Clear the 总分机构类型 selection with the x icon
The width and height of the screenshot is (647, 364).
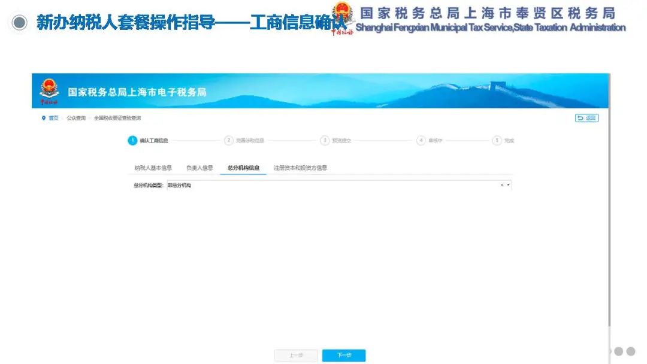[x=502, y=185]
